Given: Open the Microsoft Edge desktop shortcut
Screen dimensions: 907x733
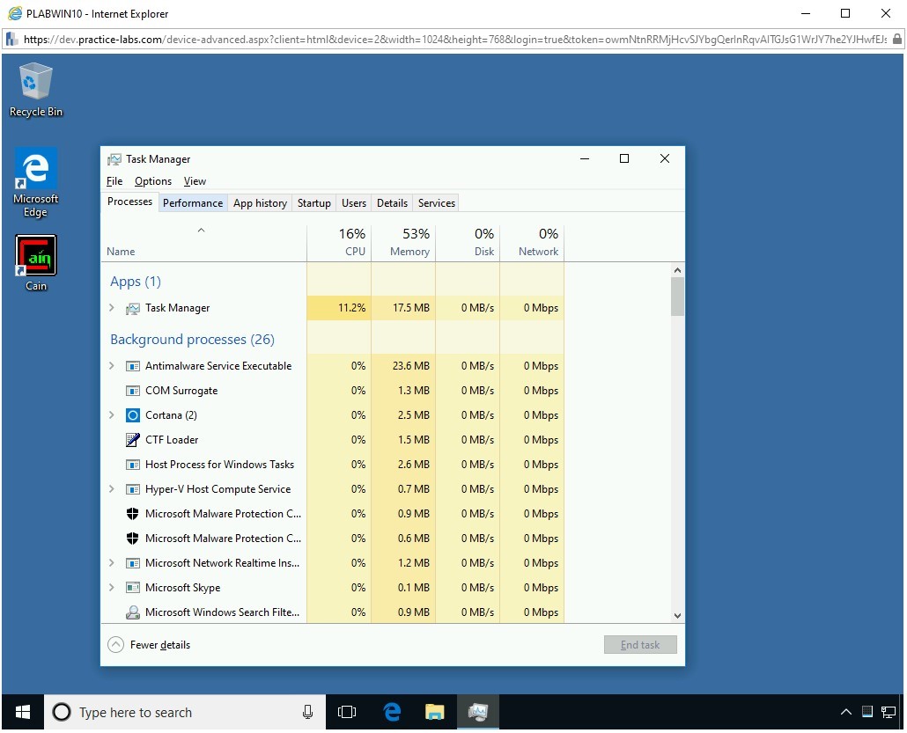Looking at the screenshot, I should click(x=35, y=181).
